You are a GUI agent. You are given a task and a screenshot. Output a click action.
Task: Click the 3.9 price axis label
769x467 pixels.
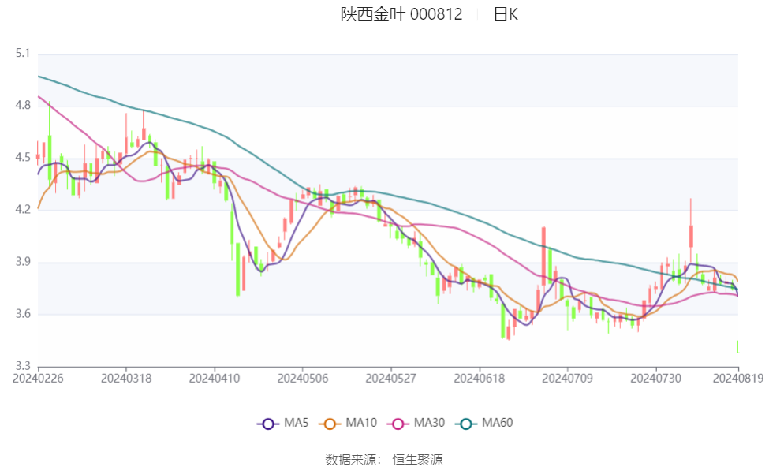[23, 261]
